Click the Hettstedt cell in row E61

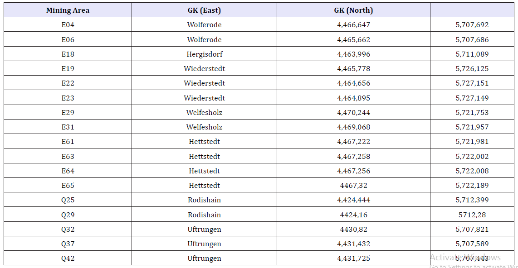point(204,142)
